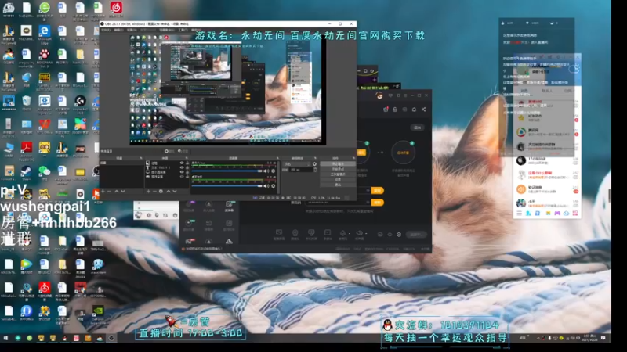Click the top highlighted button in OBS Controls

point(338,163)
